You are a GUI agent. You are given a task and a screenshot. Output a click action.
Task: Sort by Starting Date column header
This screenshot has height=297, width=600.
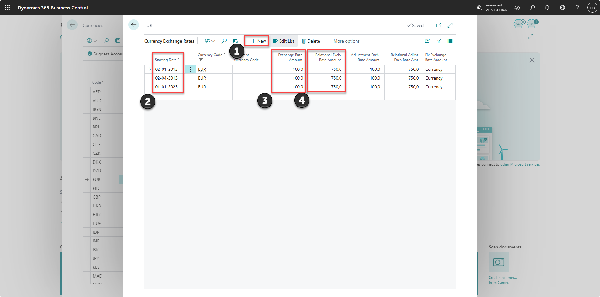coord(167,60)
